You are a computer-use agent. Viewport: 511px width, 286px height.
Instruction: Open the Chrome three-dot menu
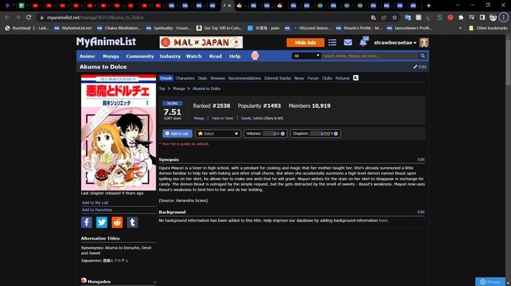(503, 17)
